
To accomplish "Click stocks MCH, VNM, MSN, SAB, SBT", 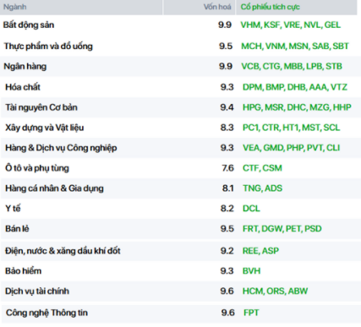I will [295, 46].
